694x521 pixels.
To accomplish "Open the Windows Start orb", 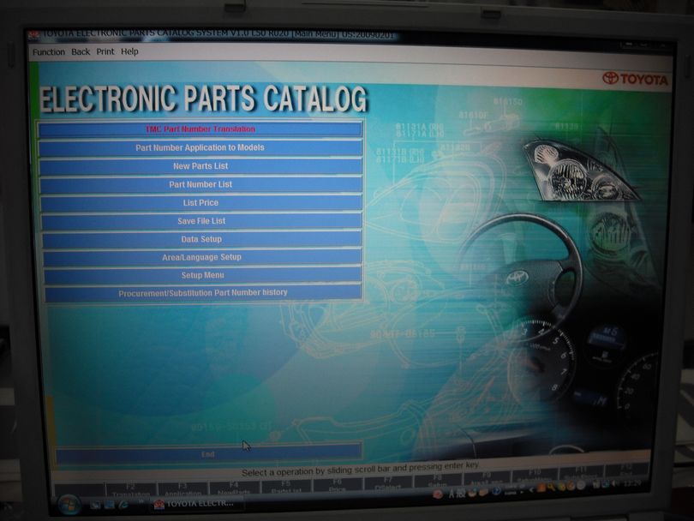I will pos(69,505).
